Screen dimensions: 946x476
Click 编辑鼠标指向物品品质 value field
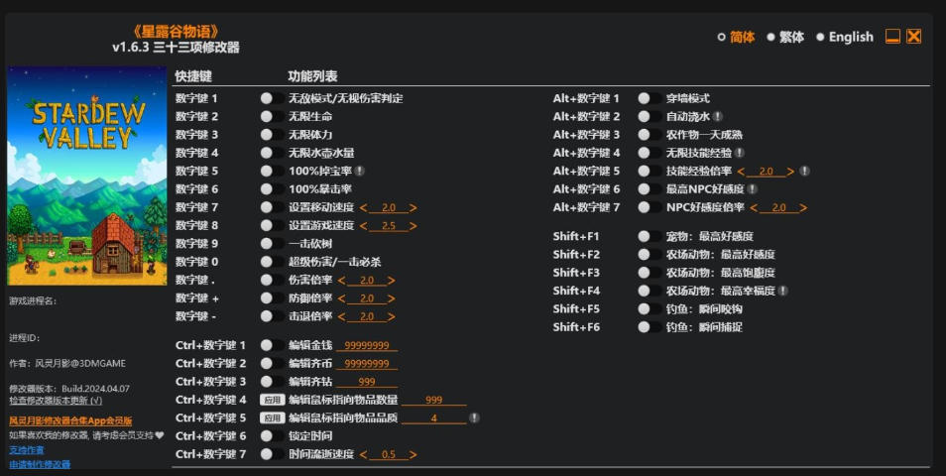[x=433, y=418]
